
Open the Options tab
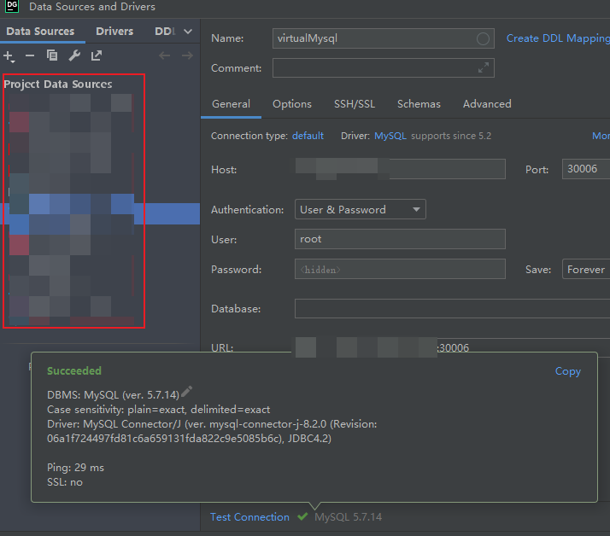click(x=292, y=104)
